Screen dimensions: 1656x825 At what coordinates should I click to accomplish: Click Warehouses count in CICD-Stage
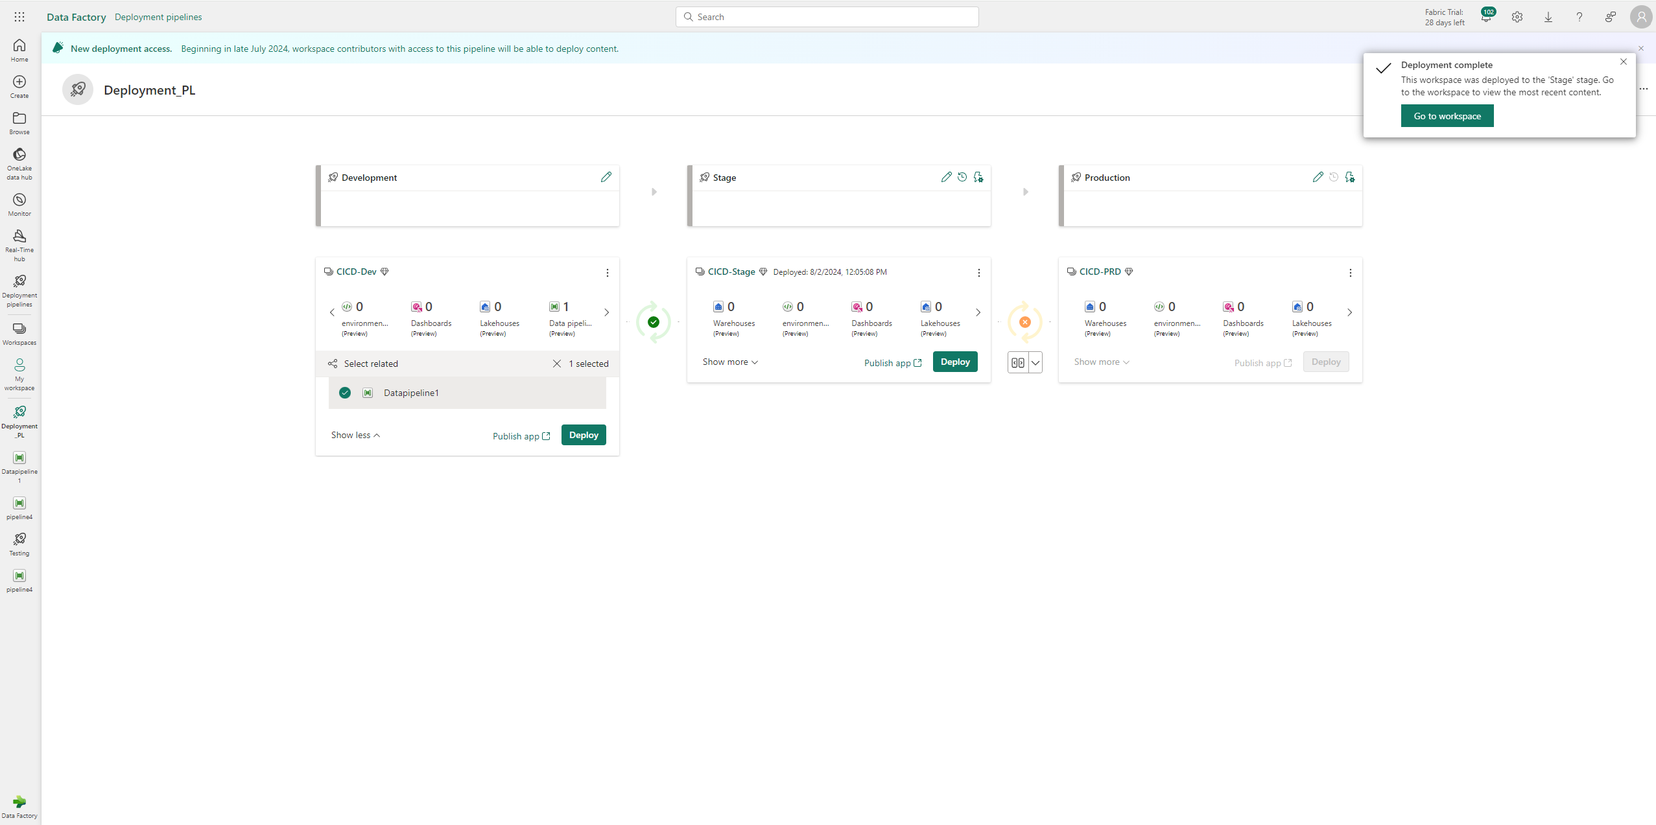click(733, 319)
